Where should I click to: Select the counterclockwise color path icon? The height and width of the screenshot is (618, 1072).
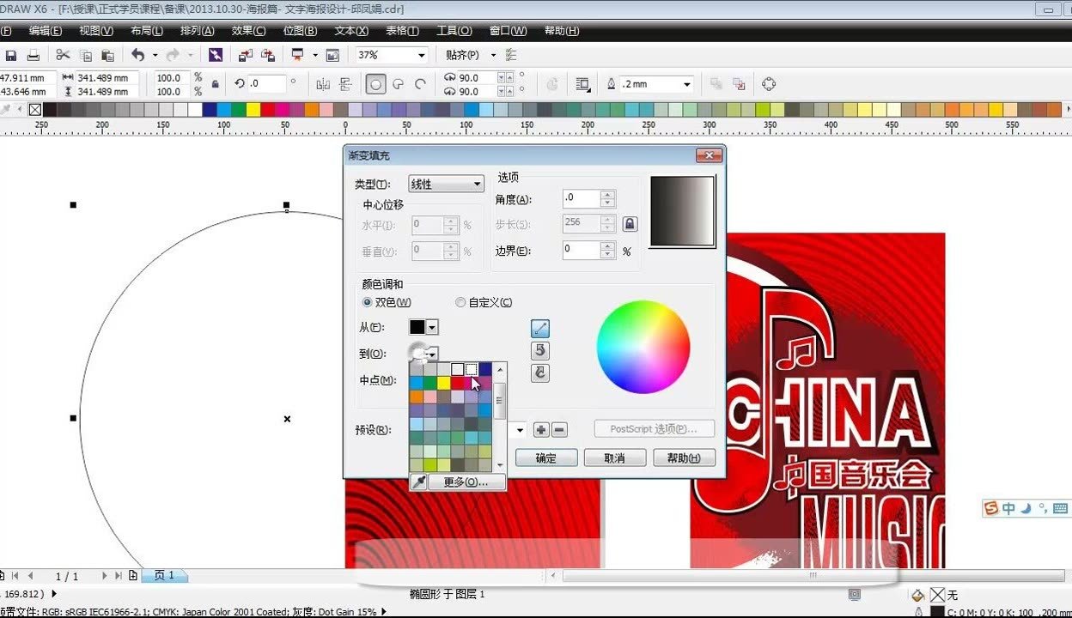point(540,351)
